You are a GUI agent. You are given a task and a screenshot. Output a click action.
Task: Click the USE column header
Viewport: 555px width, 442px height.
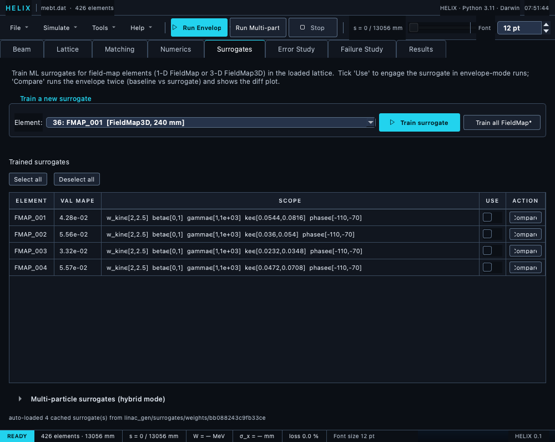click(492, 201)
